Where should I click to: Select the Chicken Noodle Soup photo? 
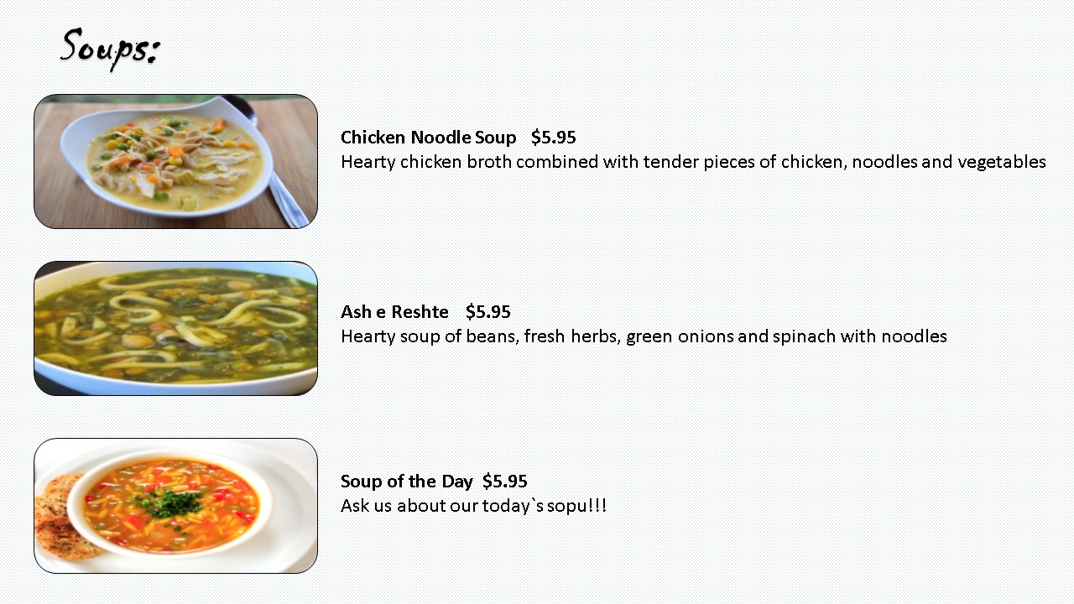[x=175, y=161]
